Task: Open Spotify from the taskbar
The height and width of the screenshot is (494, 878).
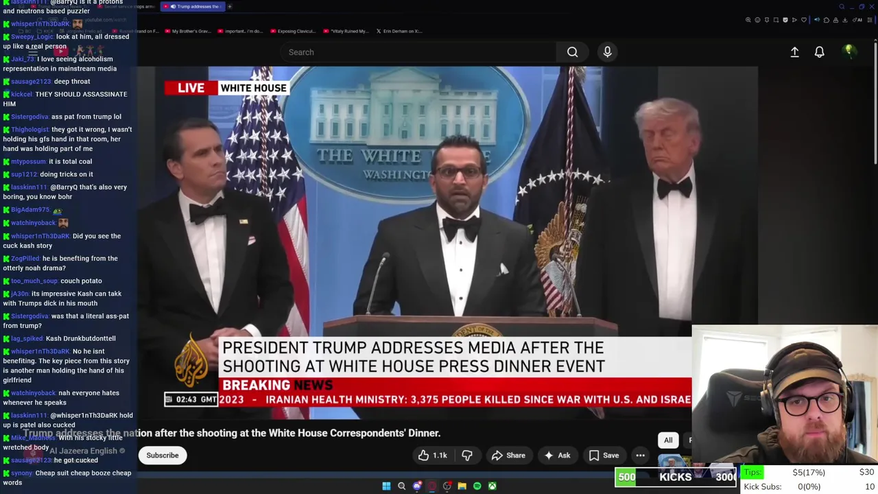Action: [x=477, y=486]
